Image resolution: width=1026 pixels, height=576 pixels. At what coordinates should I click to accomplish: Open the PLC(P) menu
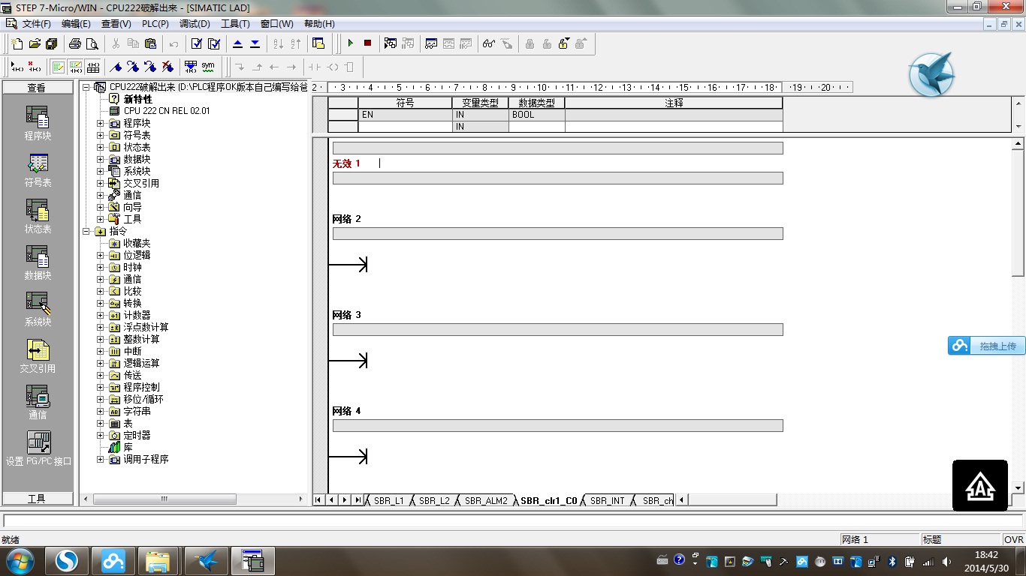[x=155, y=24]
